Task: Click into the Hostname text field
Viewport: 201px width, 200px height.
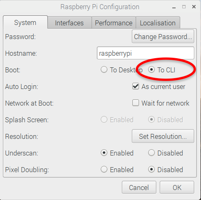Action: (146, 53)
